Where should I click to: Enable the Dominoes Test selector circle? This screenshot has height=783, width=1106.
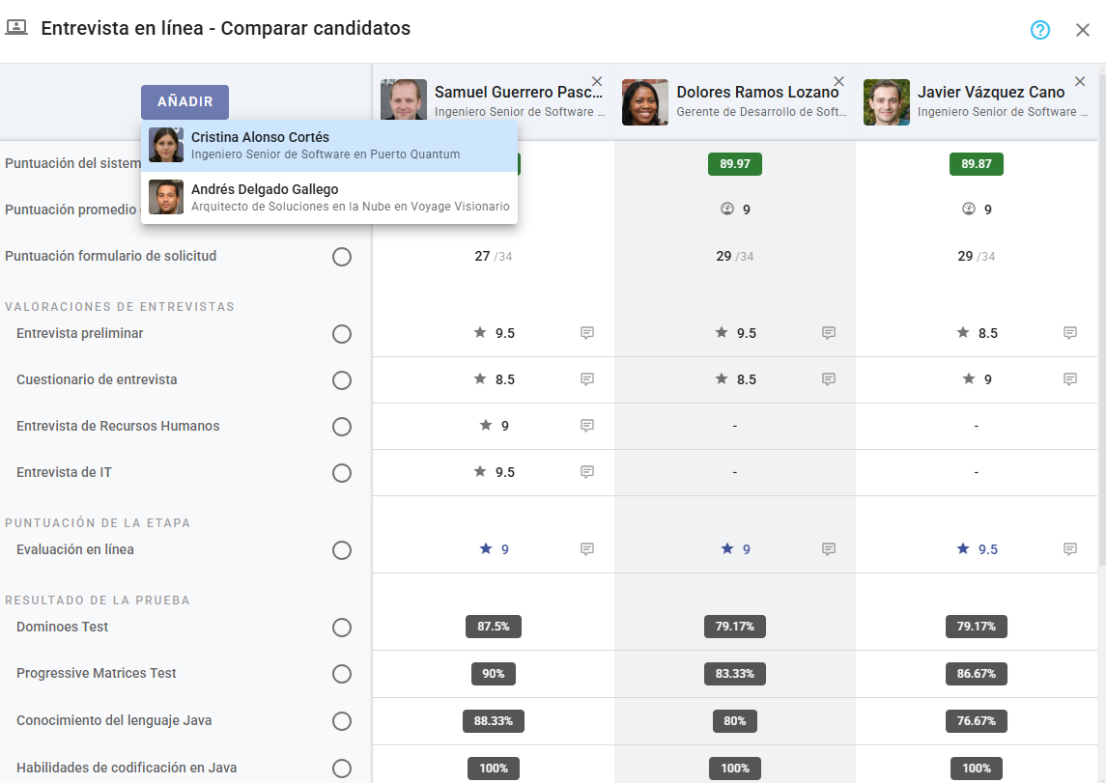[x=342, y=628]
